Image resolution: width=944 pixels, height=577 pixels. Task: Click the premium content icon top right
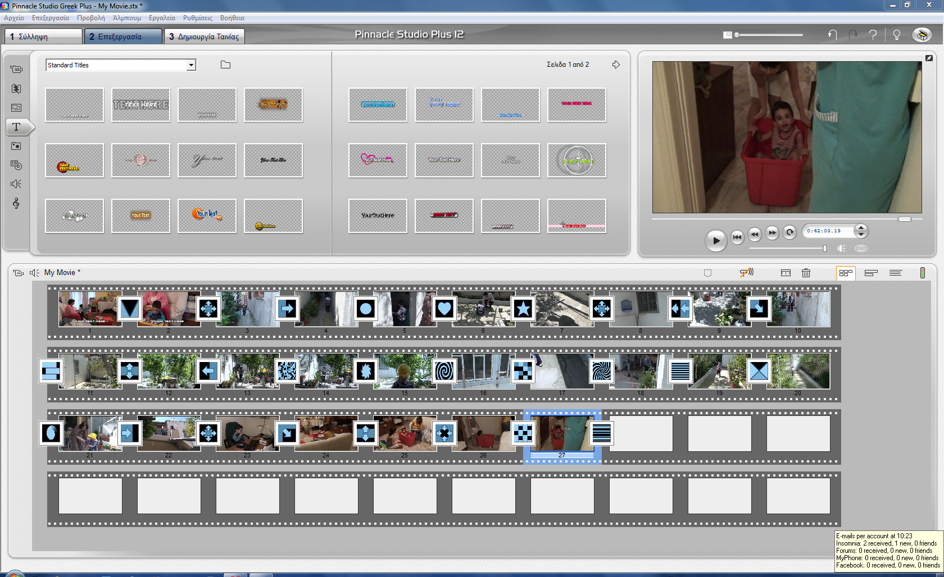922,35
